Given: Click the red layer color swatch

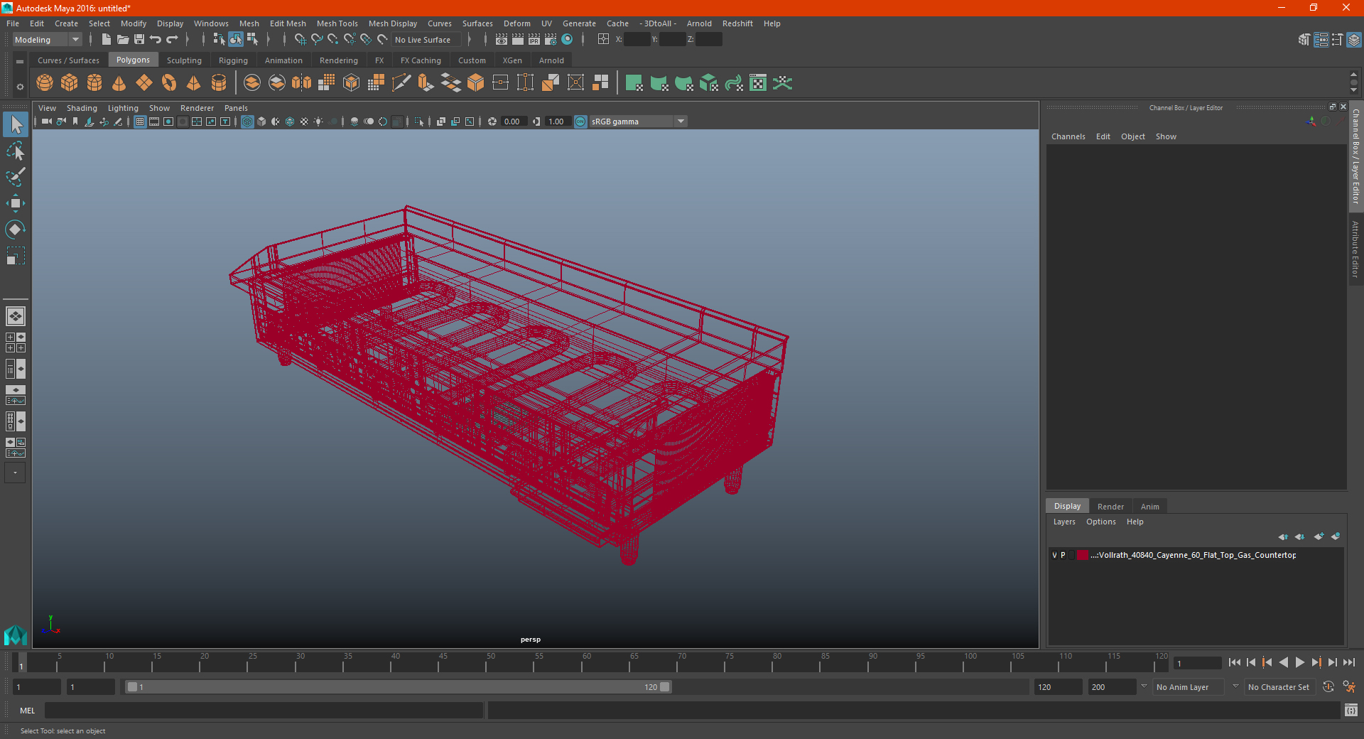Looking at the screenshot, I should click(x=1082, y=555).
